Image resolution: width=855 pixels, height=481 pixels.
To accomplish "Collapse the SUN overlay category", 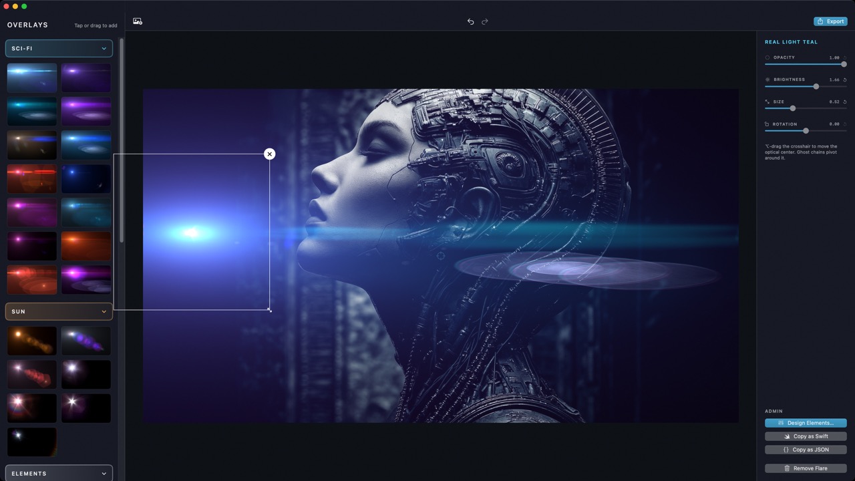I will (59, 311).
